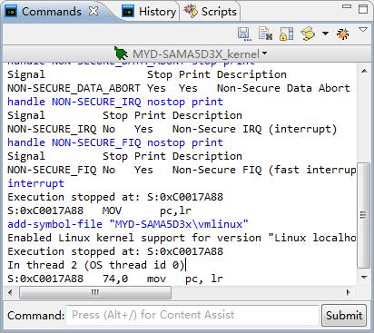Focus the Command input field
This screenshot has height=333, width=374.
tap(192, 315)
